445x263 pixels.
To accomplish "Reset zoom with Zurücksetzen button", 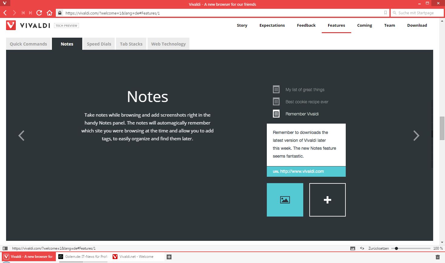I will (379, 248).
